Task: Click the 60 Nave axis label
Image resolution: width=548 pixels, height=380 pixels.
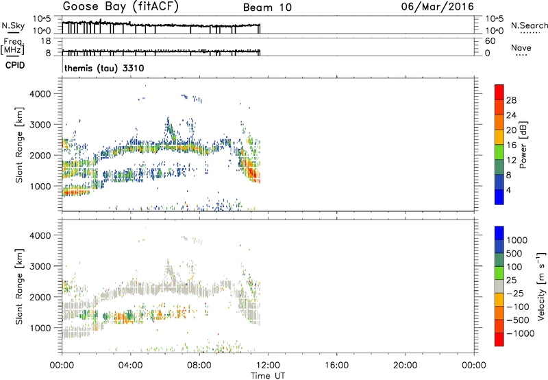Action: coord(490,41)
